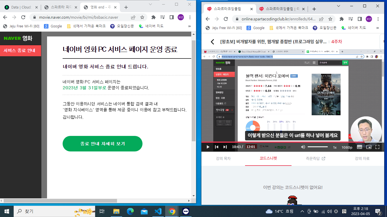Click 종료 안내 자세히 보기 button
387x217 pixels.
[103, 144]
